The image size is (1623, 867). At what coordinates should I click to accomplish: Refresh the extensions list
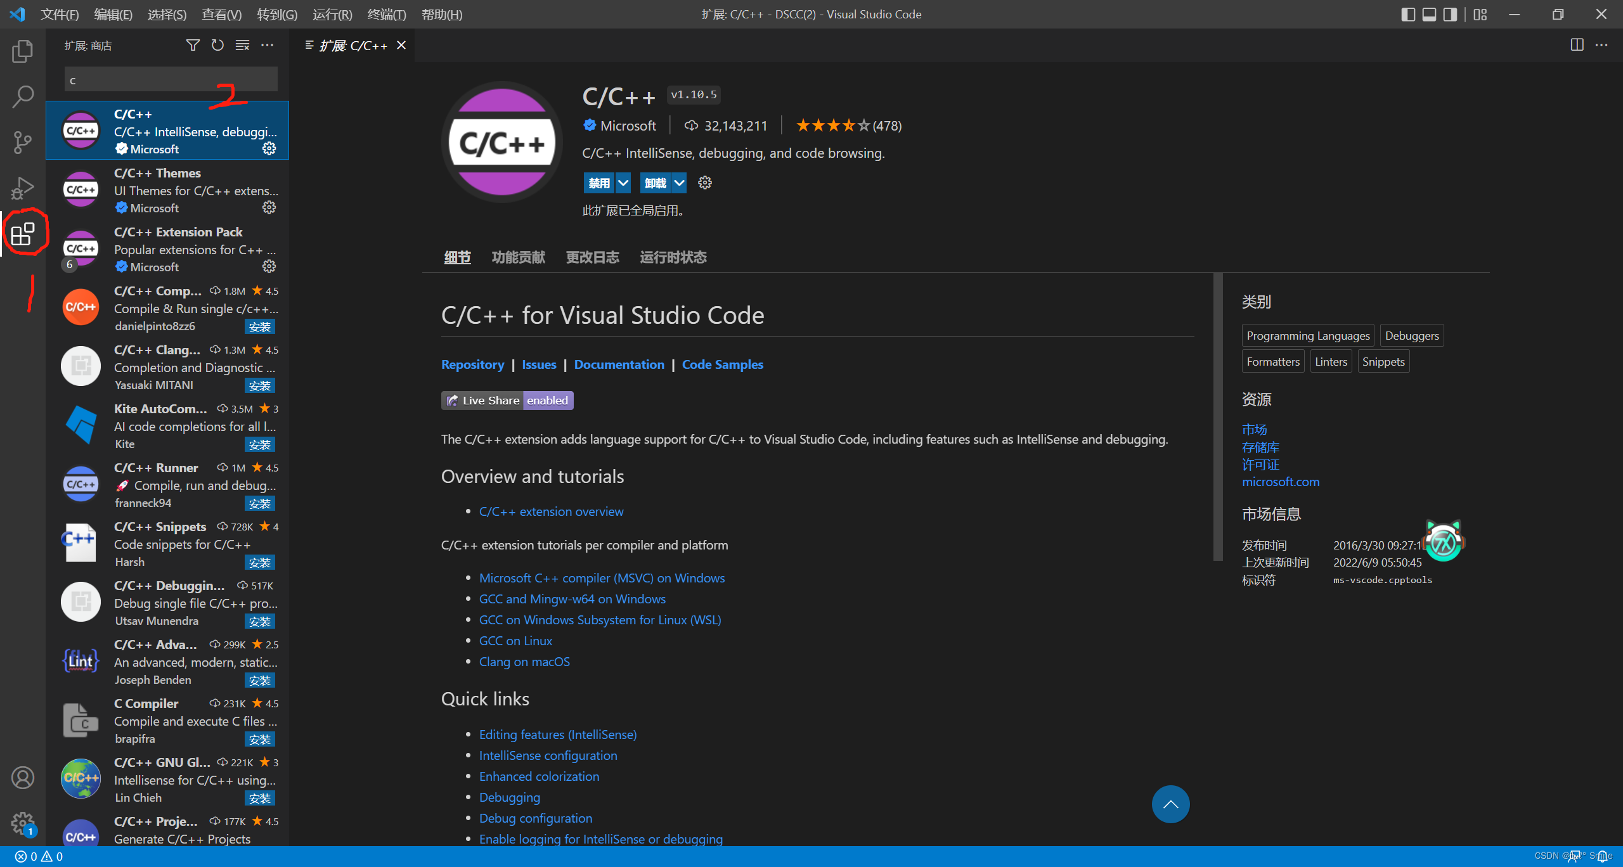pos(217,45)
